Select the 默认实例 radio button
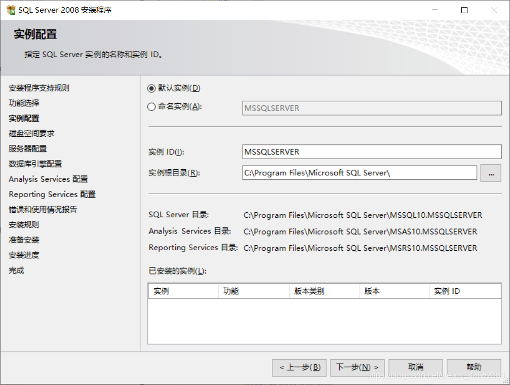This screenshot has height=385, width=510. click(151, 88)
